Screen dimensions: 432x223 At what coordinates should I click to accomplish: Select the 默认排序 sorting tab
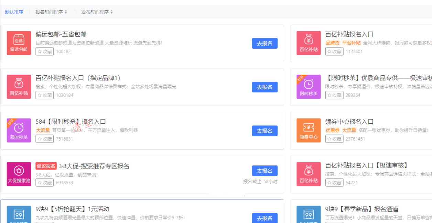(x=14, y=12)
